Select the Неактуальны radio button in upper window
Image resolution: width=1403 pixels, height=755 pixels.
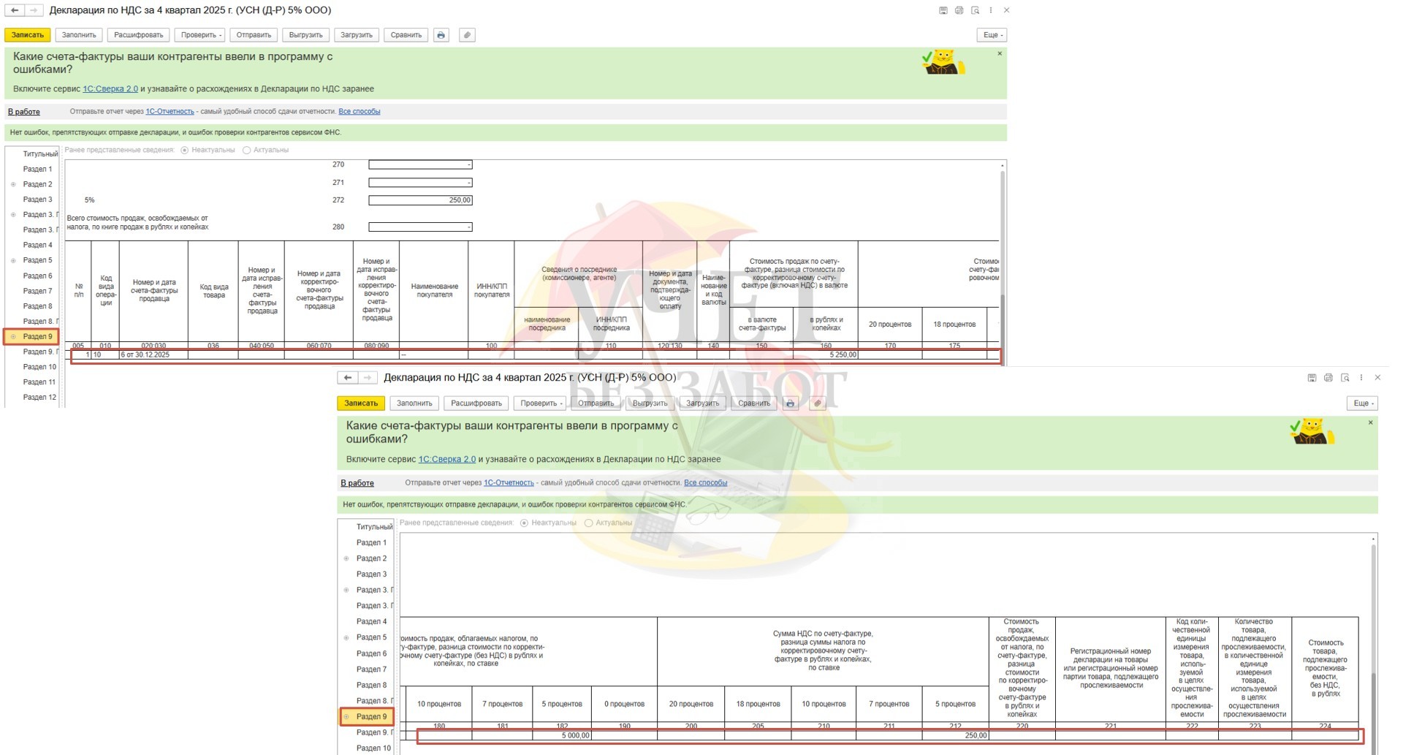click(x=185, y=150)
